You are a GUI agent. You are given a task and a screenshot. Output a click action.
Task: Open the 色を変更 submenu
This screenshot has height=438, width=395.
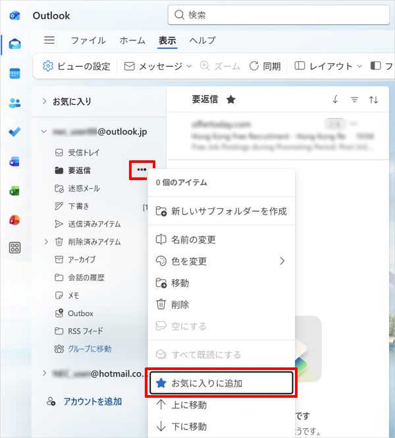click(x=221, y=261)
